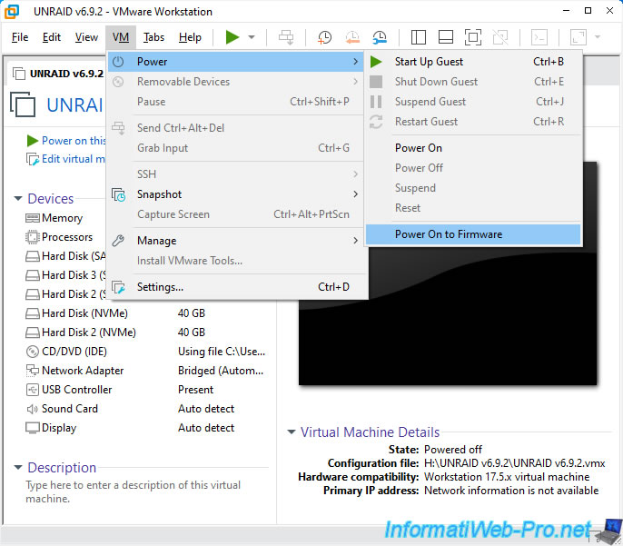Open the power options dropdown arrow in toolbar
623x546 pixels.
click(x=252, y=37)
